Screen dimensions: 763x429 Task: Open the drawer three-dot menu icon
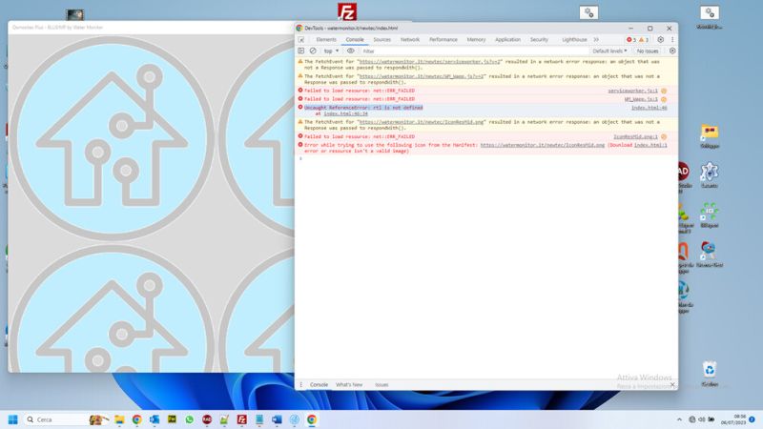tap(301, 385)
